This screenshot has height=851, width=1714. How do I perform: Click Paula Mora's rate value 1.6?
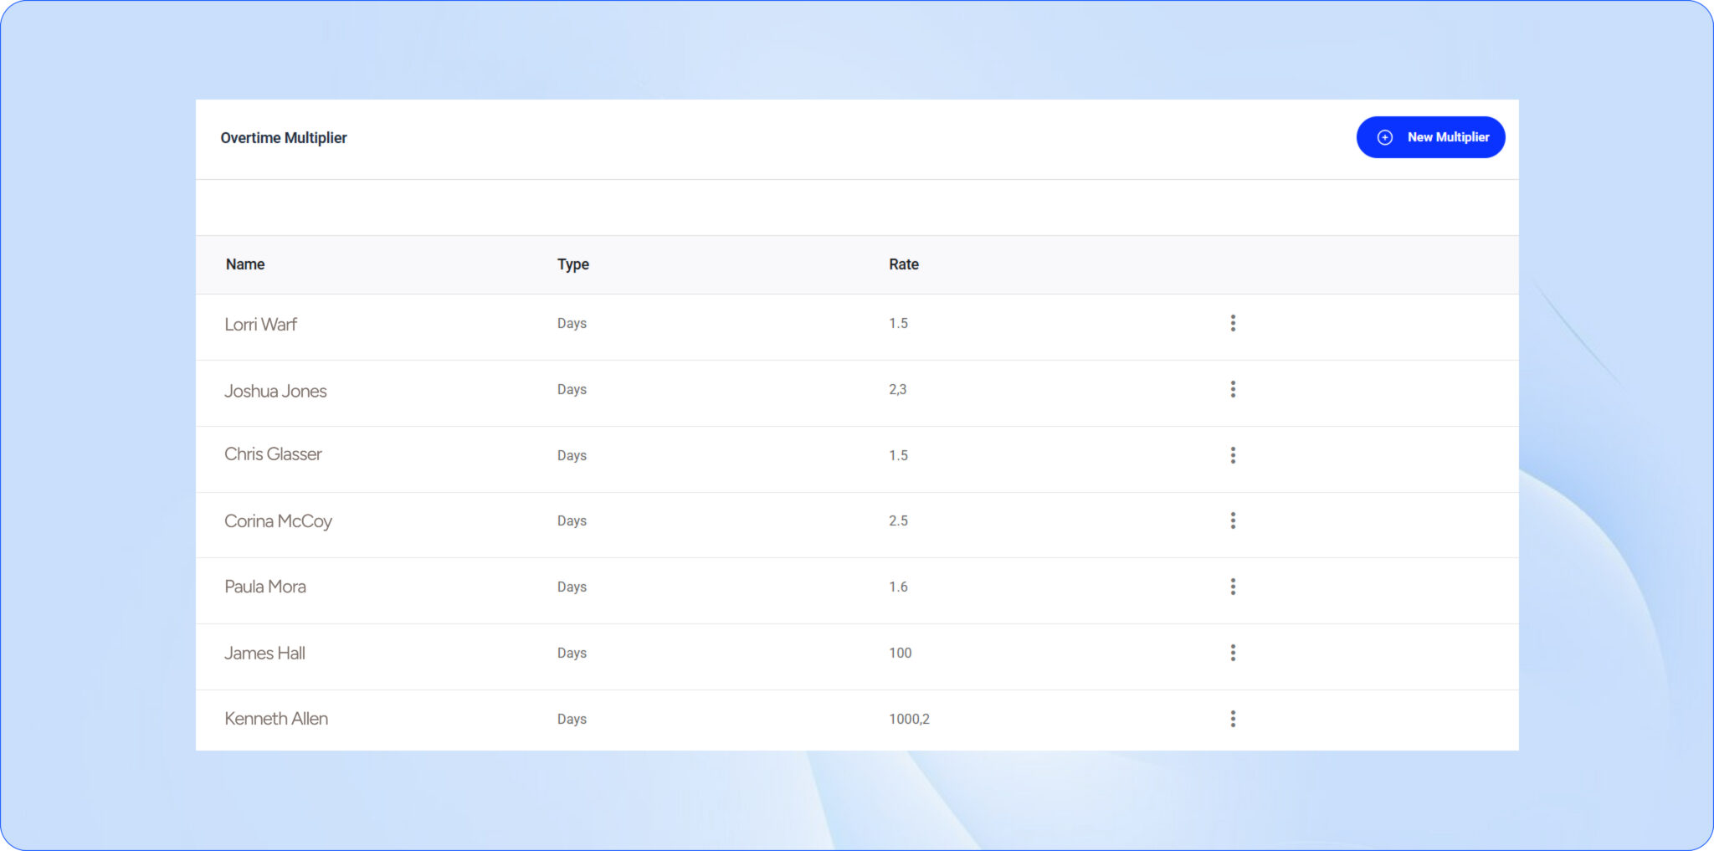pyautogui.click(x=898, y=587)
